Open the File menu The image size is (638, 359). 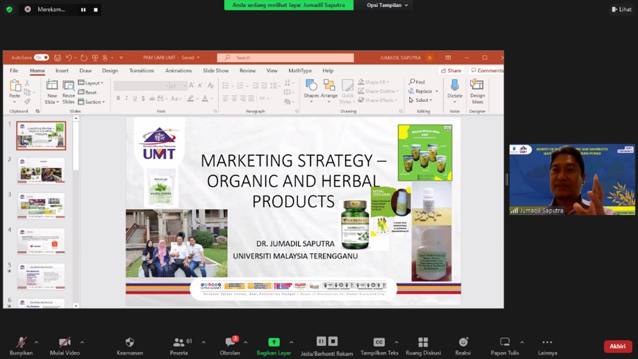[x=14, y=71]
